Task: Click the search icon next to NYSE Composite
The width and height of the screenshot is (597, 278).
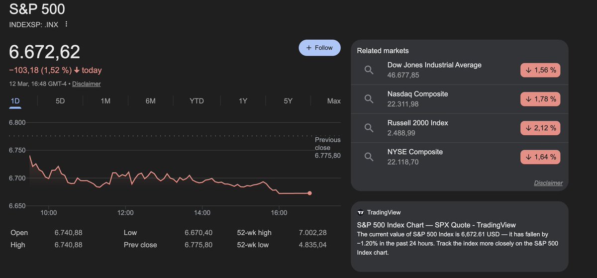Action: (x=369, y=157)
